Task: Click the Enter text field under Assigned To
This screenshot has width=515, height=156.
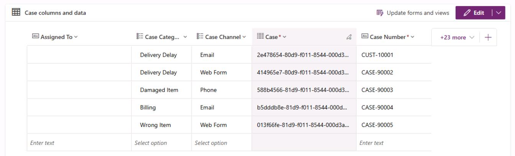Action: point(79,143)
